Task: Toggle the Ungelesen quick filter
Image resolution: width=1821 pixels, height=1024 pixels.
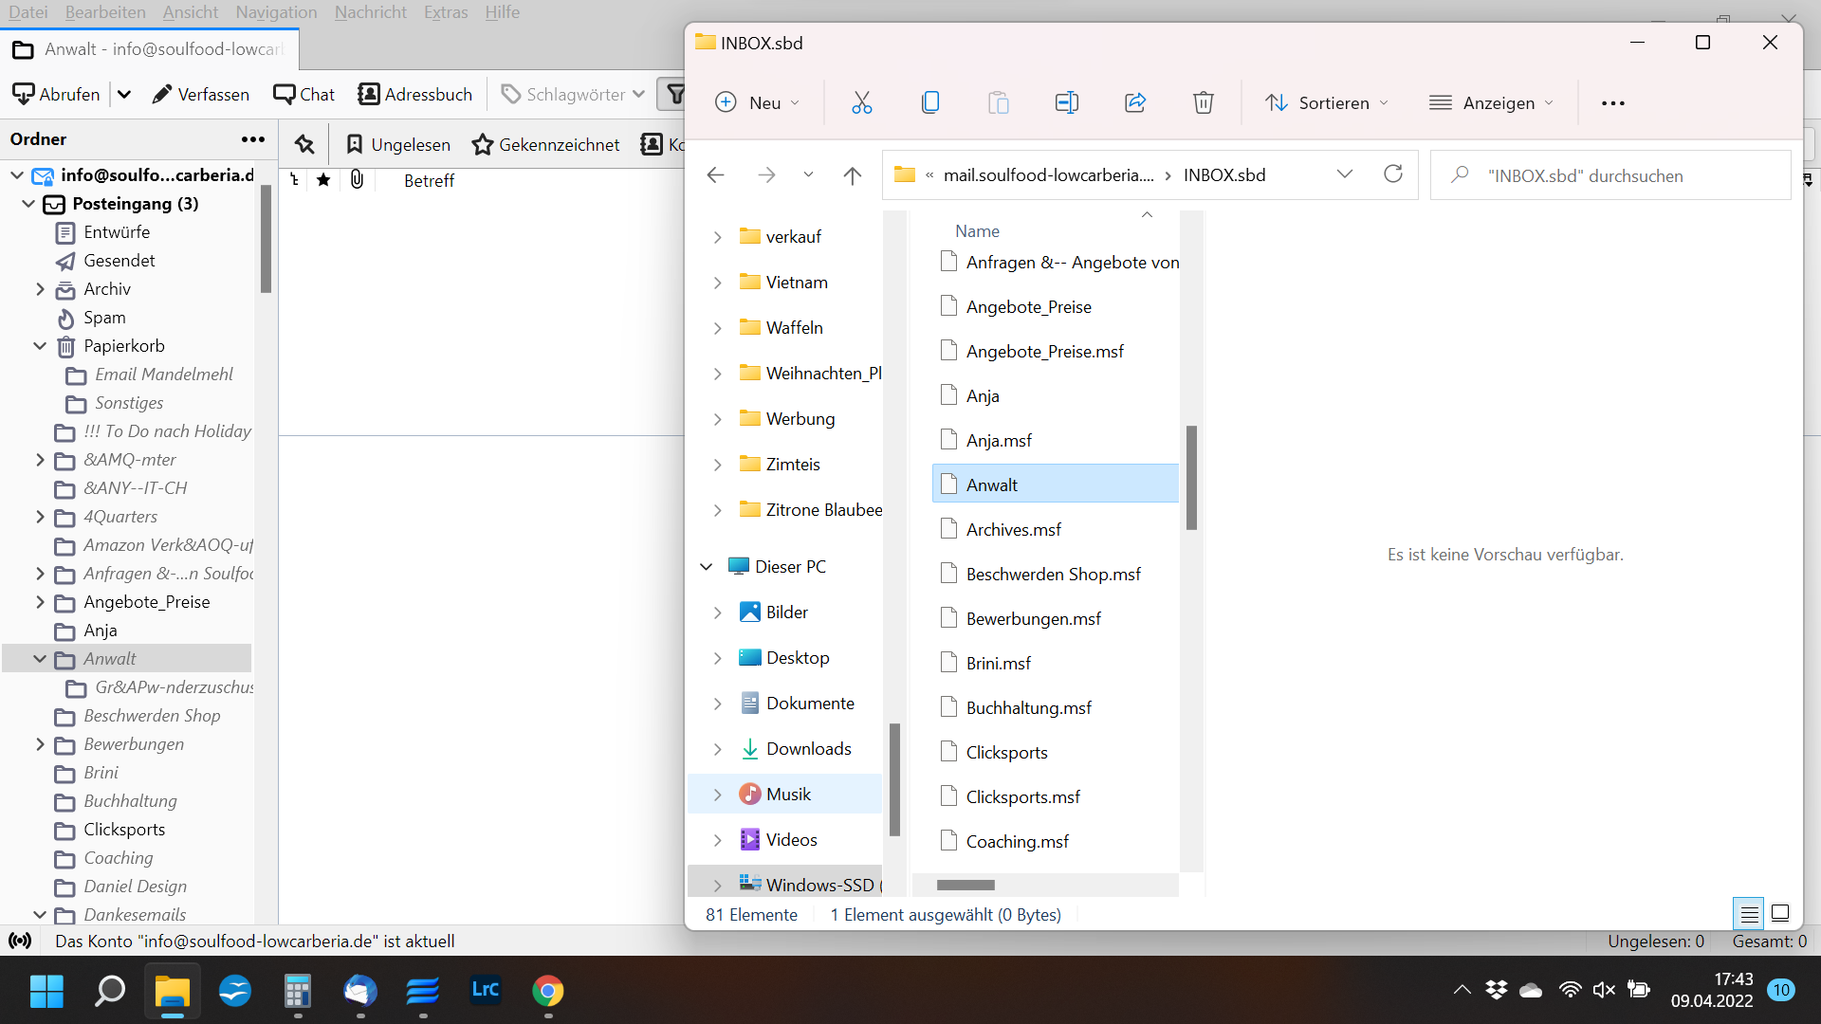Action: pos(398,144)
